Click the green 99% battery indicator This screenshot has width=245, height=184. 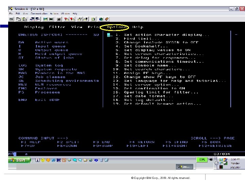(x=202, y=159)
